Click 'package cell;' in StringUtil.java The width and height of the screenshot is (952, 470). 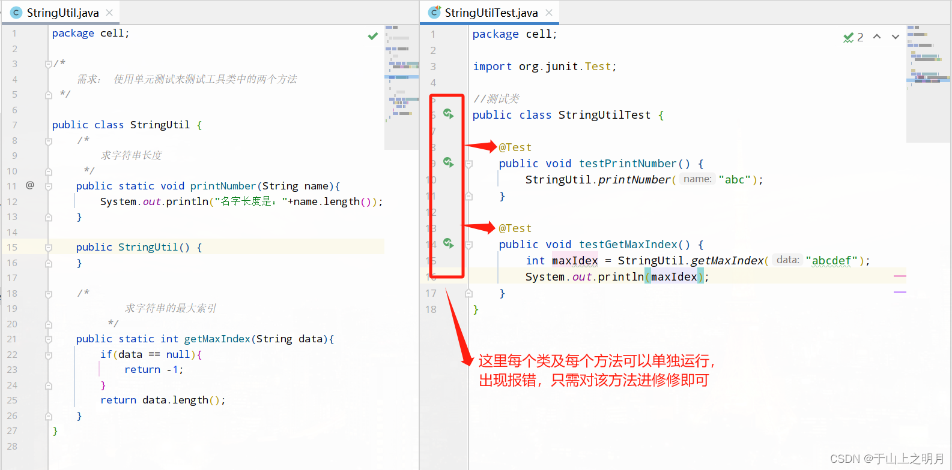click(x=91, y=34)
